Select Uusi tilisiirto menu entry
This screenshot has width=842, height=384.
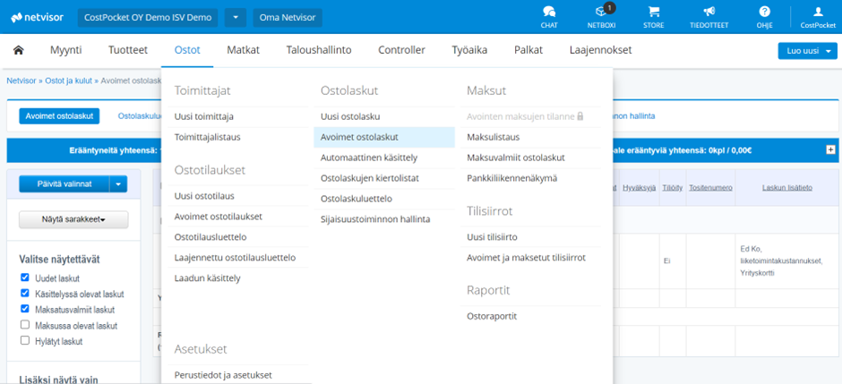tap(492, 236)
